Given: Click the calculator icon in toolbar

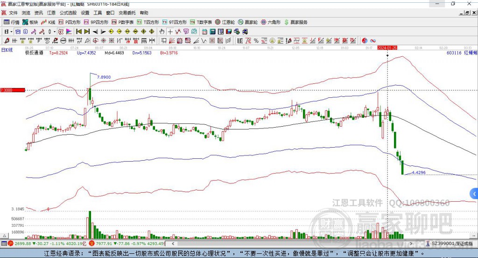Looking at the screenshot, I should 212,32.
